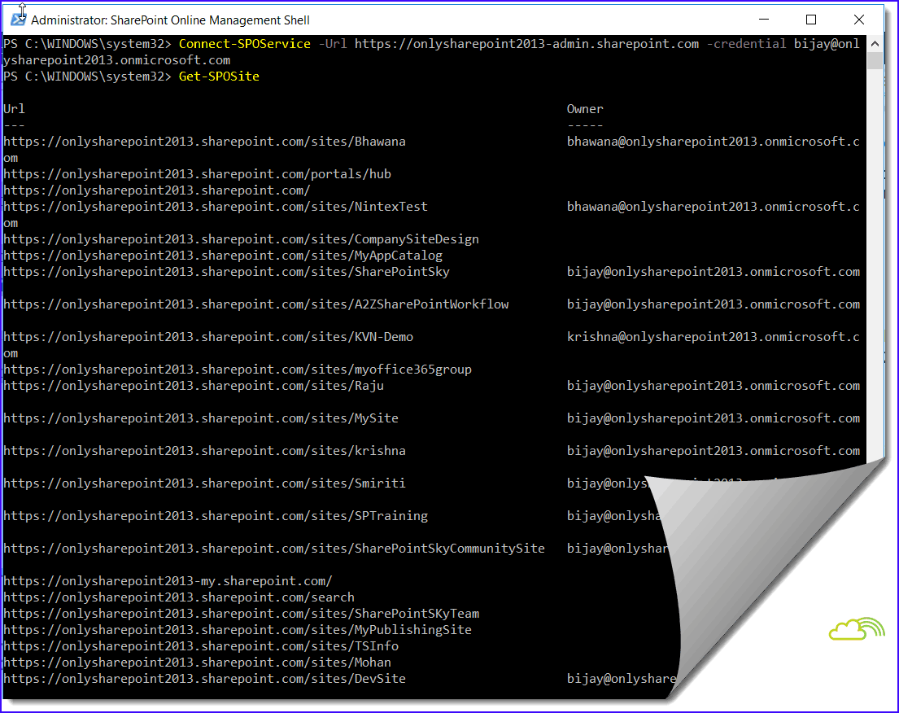Image resolution: width=899 pixels, height=713 pixels.
Task: Click the MyAppCatalog site URL
Action: click(221, 255)
